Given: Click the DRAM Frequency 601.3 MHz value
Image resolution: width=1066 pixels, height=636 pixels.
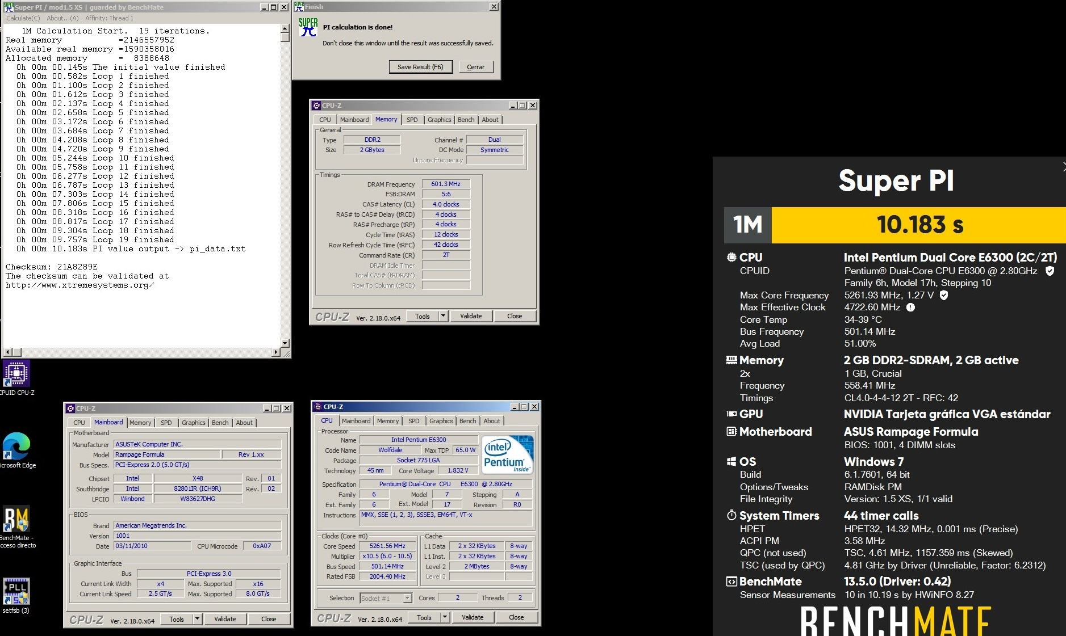Looking at the screenshot, I should pos(446,184).
